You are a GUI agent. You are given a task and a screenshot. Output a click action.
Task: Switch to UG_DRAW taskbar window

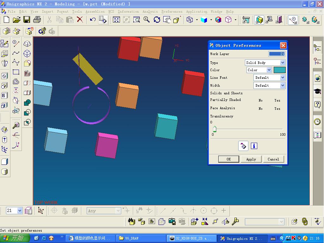click(140, 238)
